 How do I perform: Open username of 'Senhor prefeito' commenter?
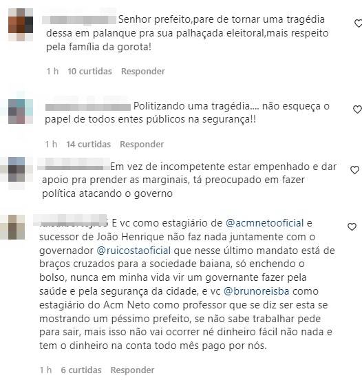[x=79, y=20]
